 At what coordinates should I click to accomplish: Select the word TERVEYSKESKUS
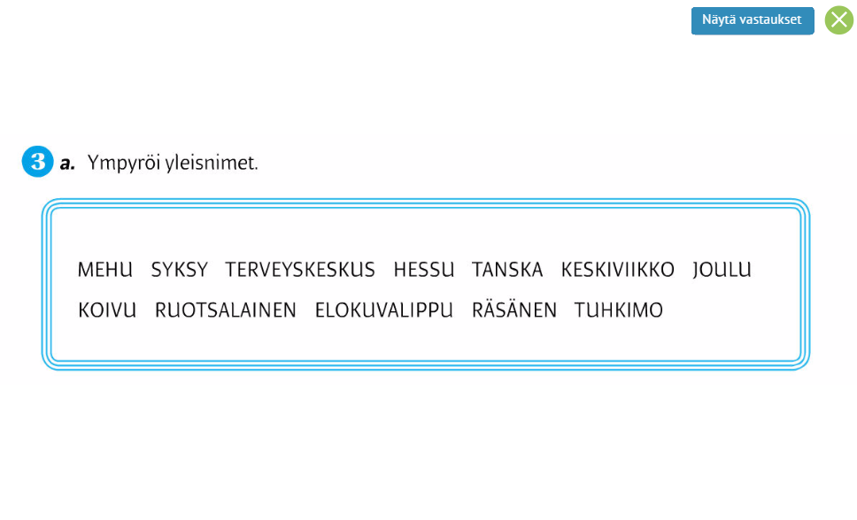(x=300, y=270)
